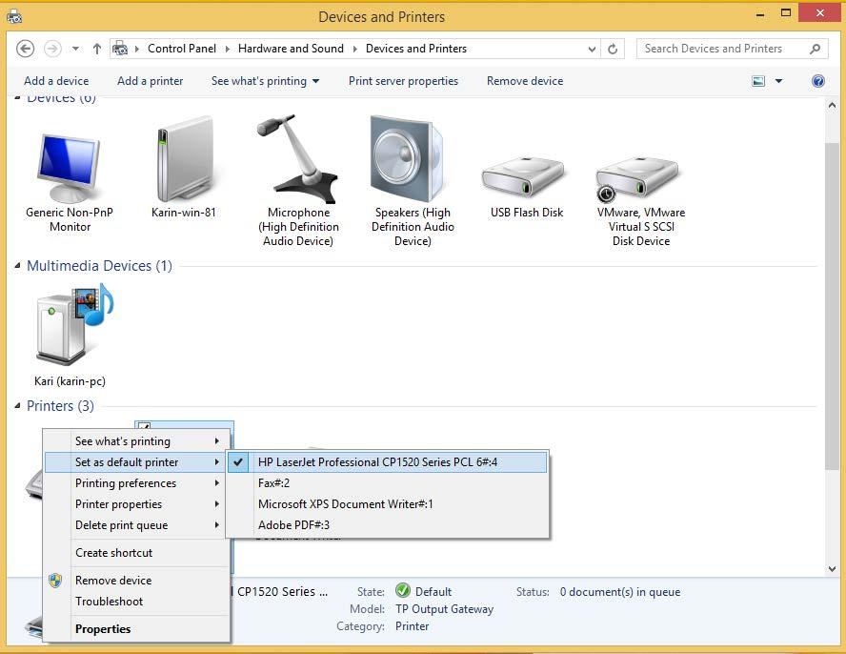This screenshot has width=846, height=654.
Task: Open the Generic Non-PnP Monitor device icon
Action: 69,169
